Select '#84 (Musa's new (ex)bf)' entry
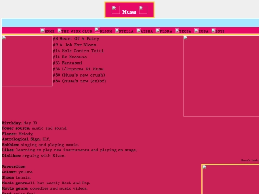Image resolution: width=259 pixels, height=194 pixels. [x=80, y=81]
